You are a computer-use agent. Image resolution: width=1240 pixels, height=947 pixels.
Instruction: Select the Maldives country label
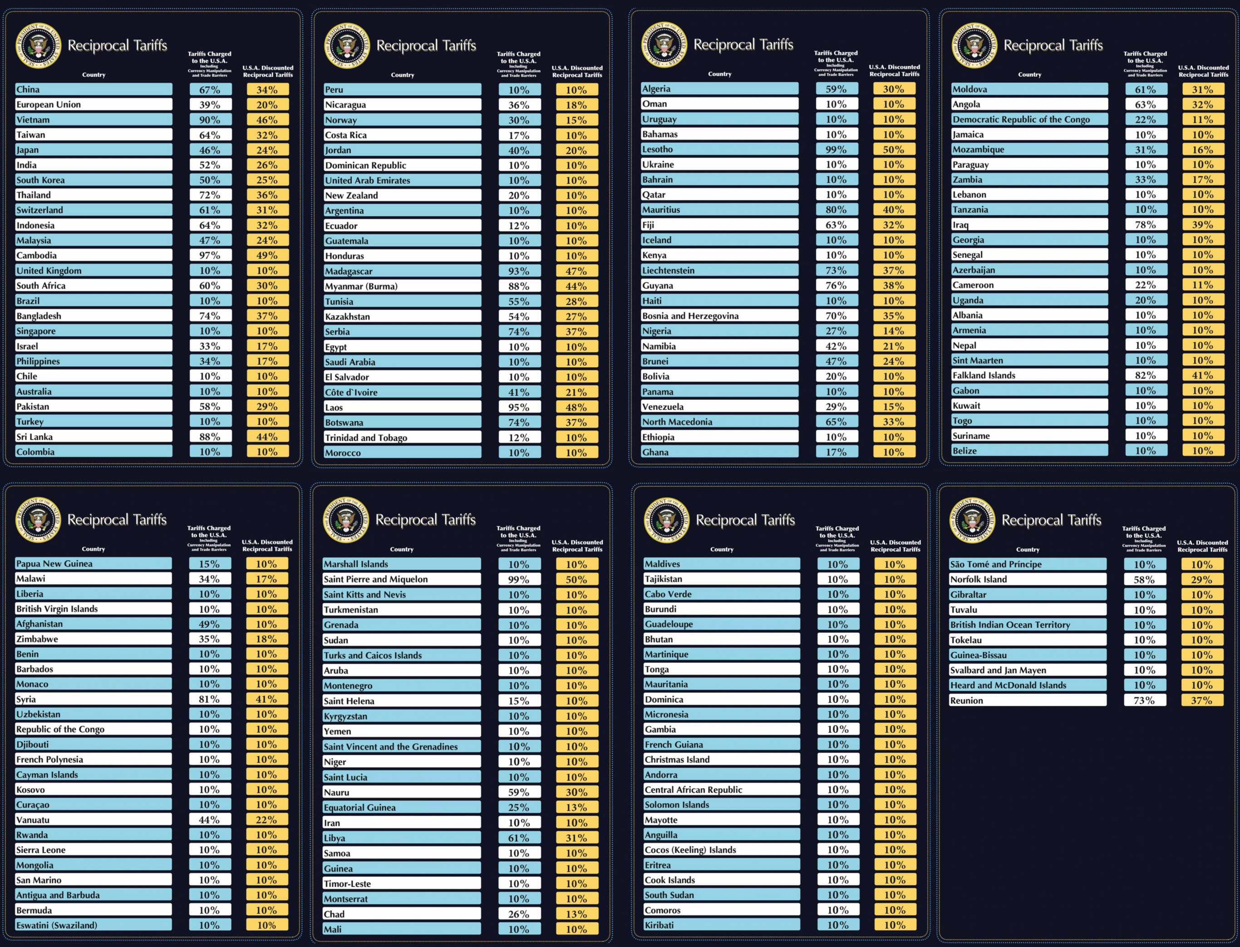(x=722, y=564)
